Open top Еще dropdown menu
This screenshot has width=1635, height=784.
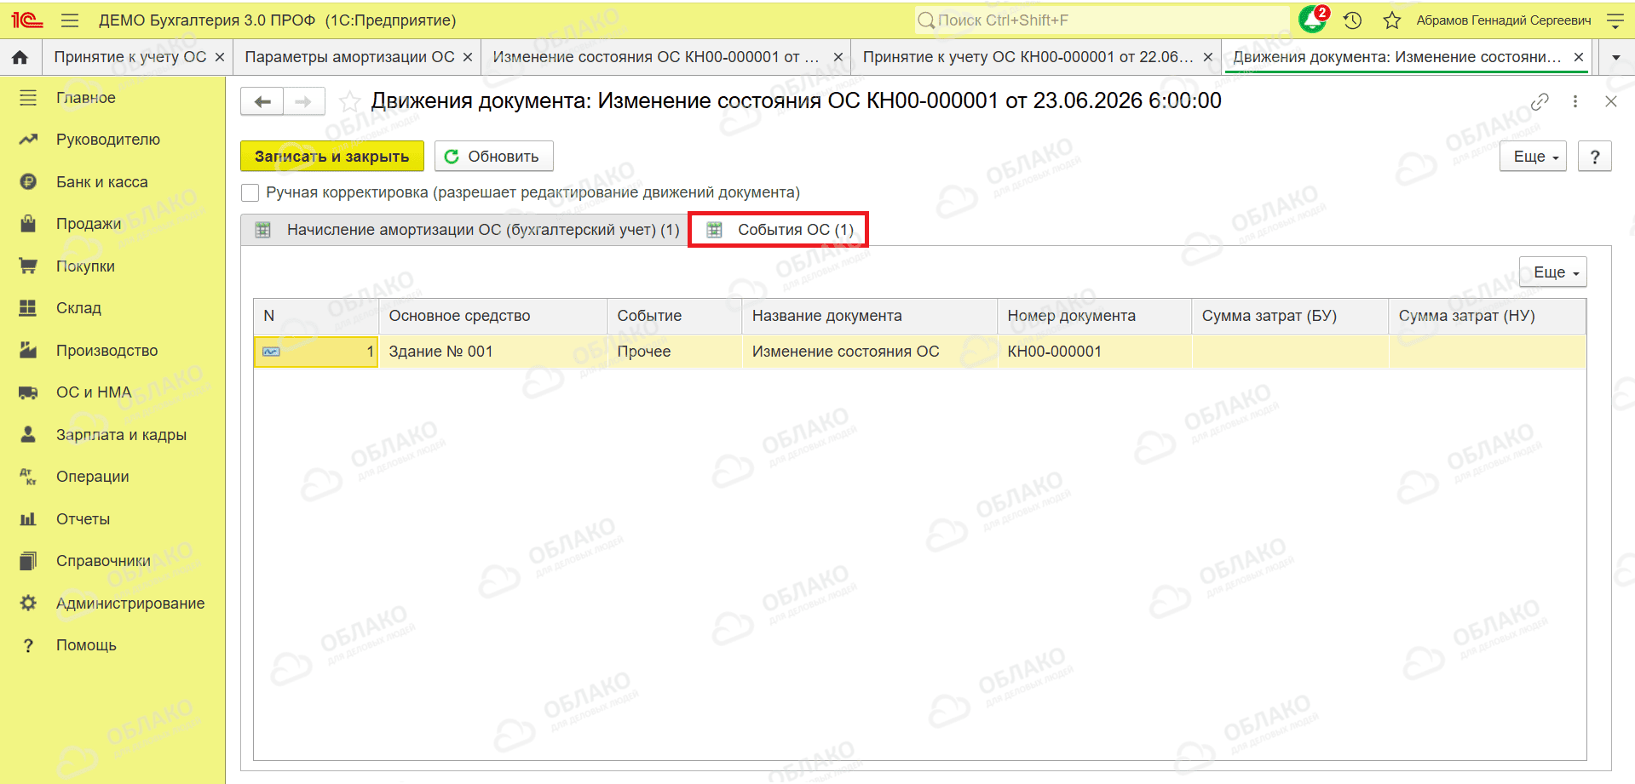pyautogui.click(x=1533, y=156)
